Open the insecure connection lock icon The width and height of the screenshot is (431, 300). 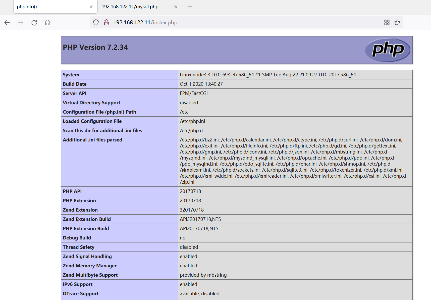click(106, 23)
